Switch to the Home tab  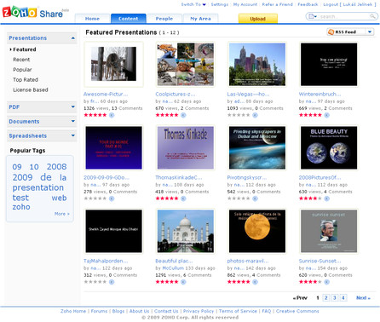92,19
